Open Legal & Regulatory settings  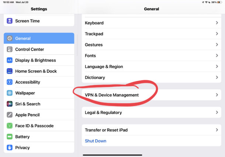151,112
